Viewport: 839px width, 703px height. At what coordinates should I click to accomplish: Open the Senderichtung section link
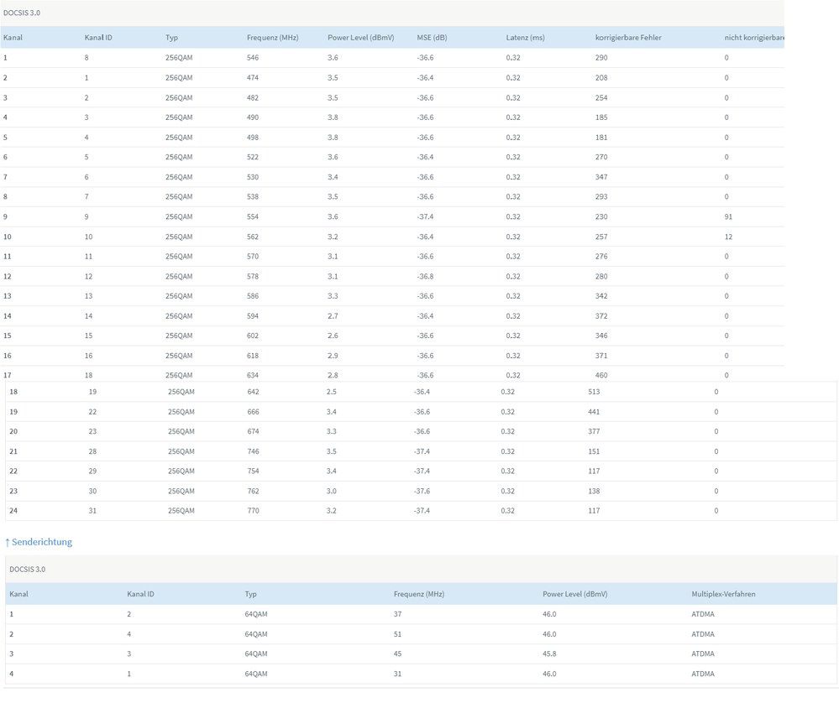[x=38, y=542]
